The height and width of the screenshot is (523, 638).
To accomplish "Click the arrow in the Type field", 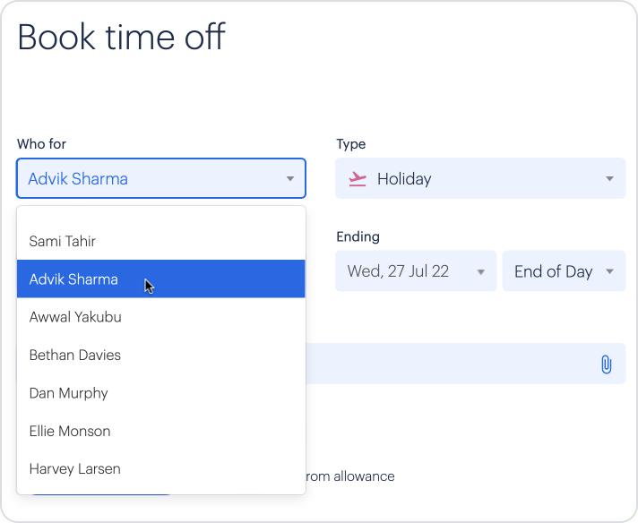I will click(609, 179).
